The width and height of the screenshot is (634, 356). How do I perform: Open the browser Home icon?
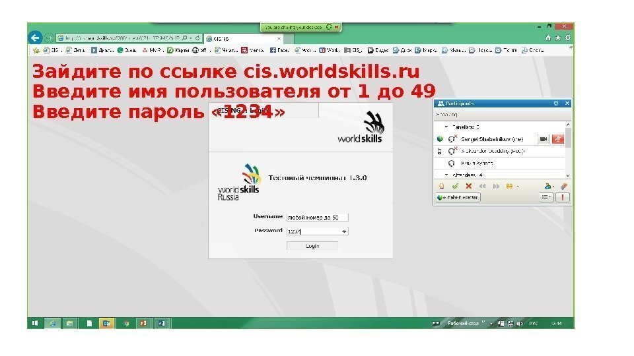pyautogui.click(x=548, y=38)
